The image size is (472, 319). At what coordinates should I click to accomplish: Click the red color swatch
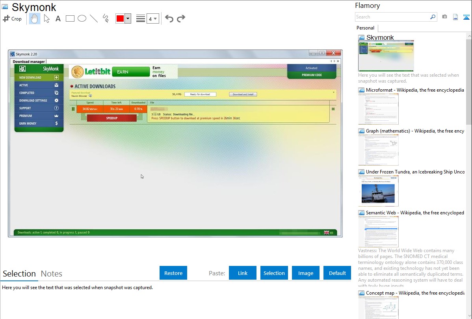[x=120, y=18]
